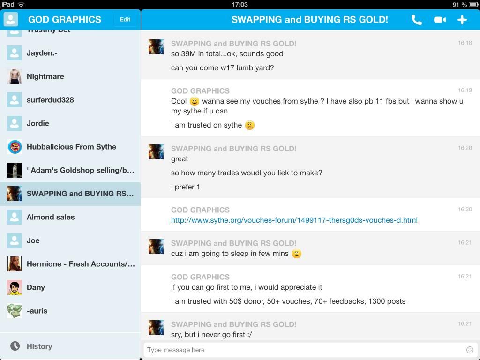Open own profile avatar icon next to GOD GRAPHICS
480x360 pixels.
11,19
